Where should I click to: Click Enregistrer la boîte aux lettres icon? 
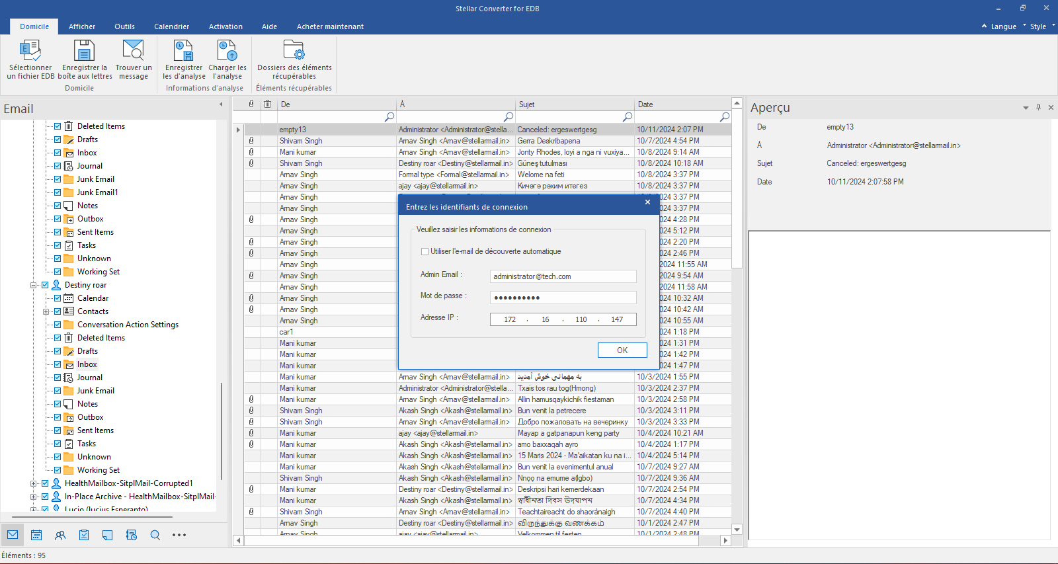click(x=85, y=51)
